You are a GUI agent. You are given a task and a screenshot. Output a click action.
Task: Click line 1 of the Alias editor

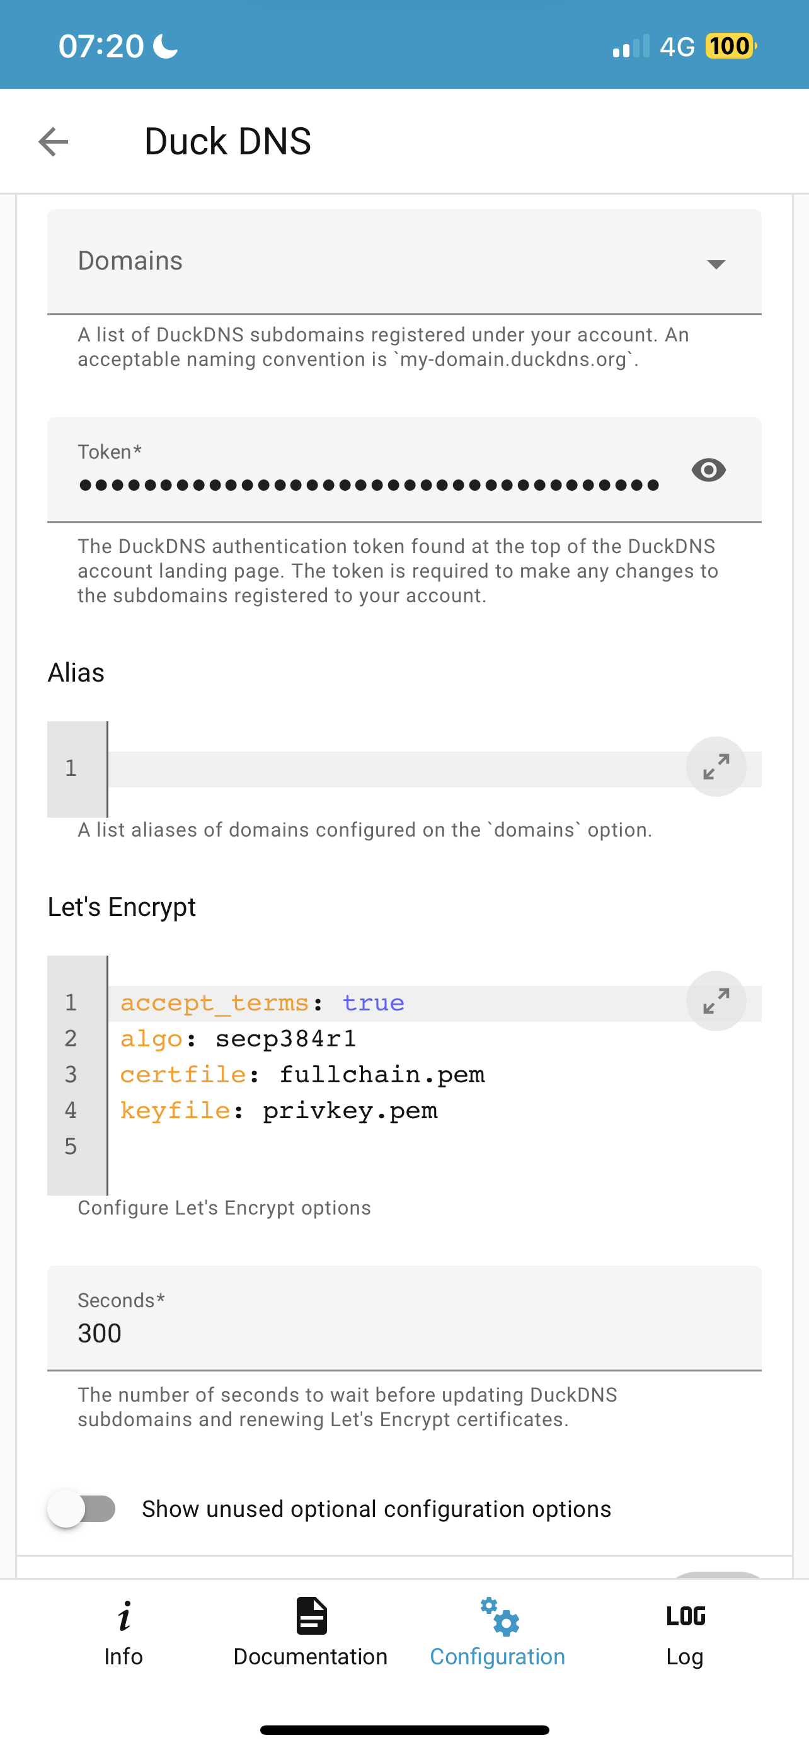tap(398, 769)
